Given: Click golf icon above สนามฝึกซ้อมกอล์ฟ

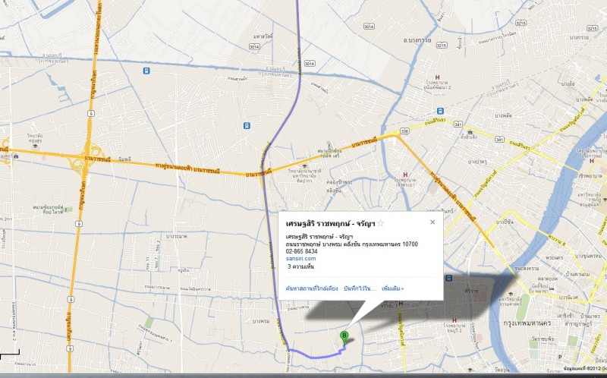Looking at the screenshot, I should coord(329,144).
